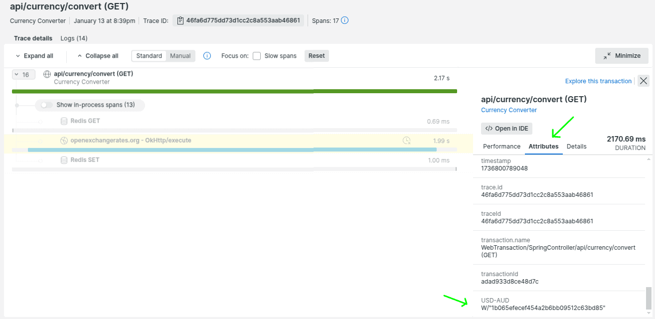Click the clipboard icon beside Trace ID
The width and height of the screenshot is (655, 319).
179,20
